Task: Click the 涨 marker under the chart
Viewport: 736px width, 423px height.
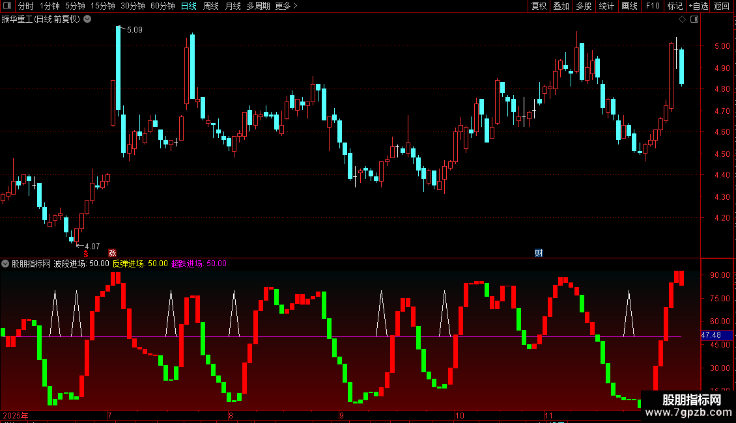Action: (x=112, y=252)
